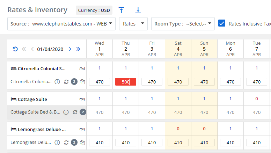The image size is (271, 153).
Task: Click the upload arrow icon
Action: point(122,10)
